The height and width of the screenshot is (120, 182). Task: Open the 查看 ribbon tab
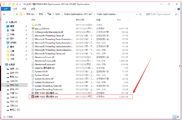click(33, 9)
